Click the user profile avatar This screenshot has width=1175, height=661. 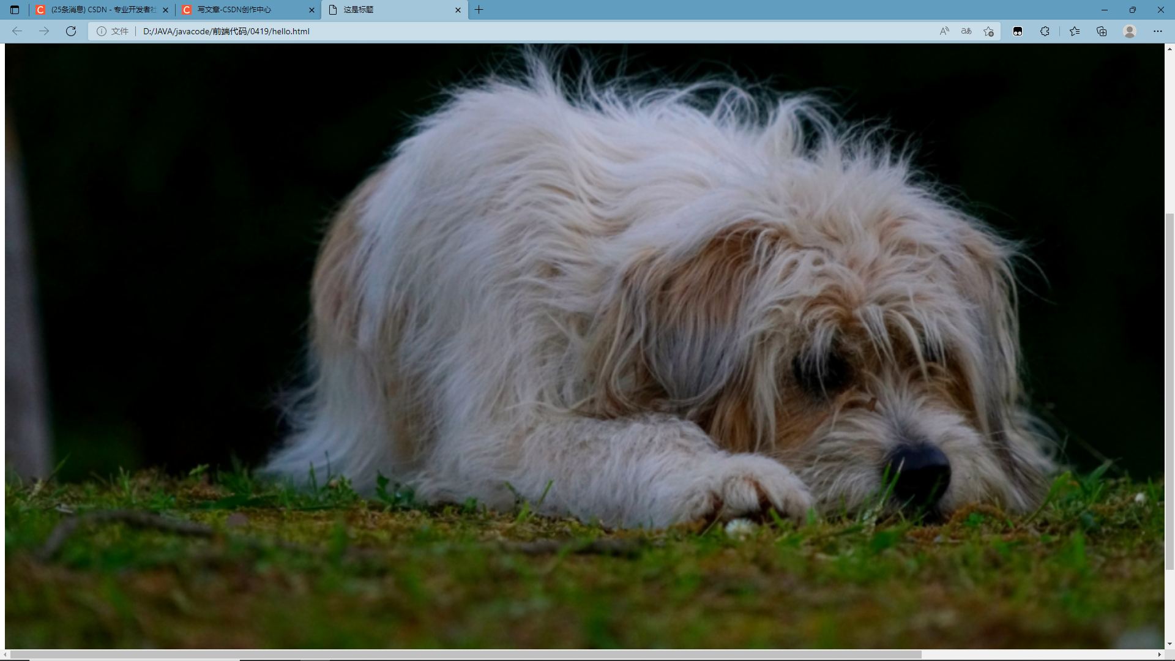pyautogui.click(x=1130, y=31)
